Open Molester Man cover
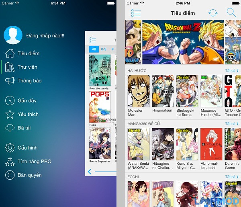The image size is (241, 207). 139,91
